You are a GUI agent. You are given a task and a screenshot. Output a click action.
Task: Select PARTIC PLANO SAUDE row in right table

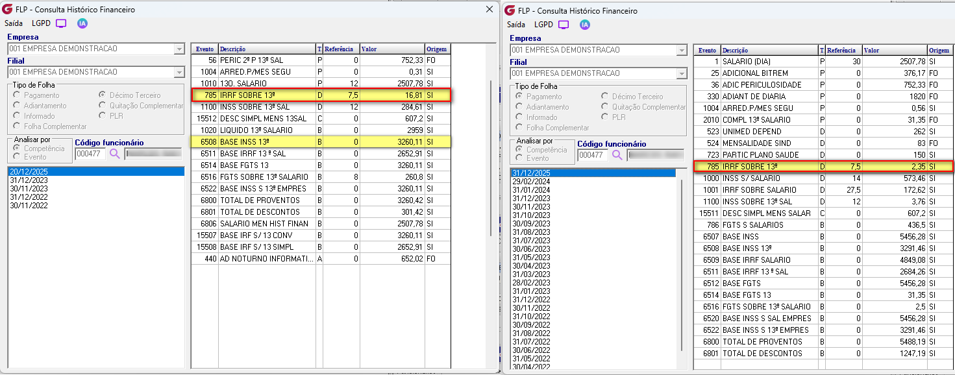point(823,155)
